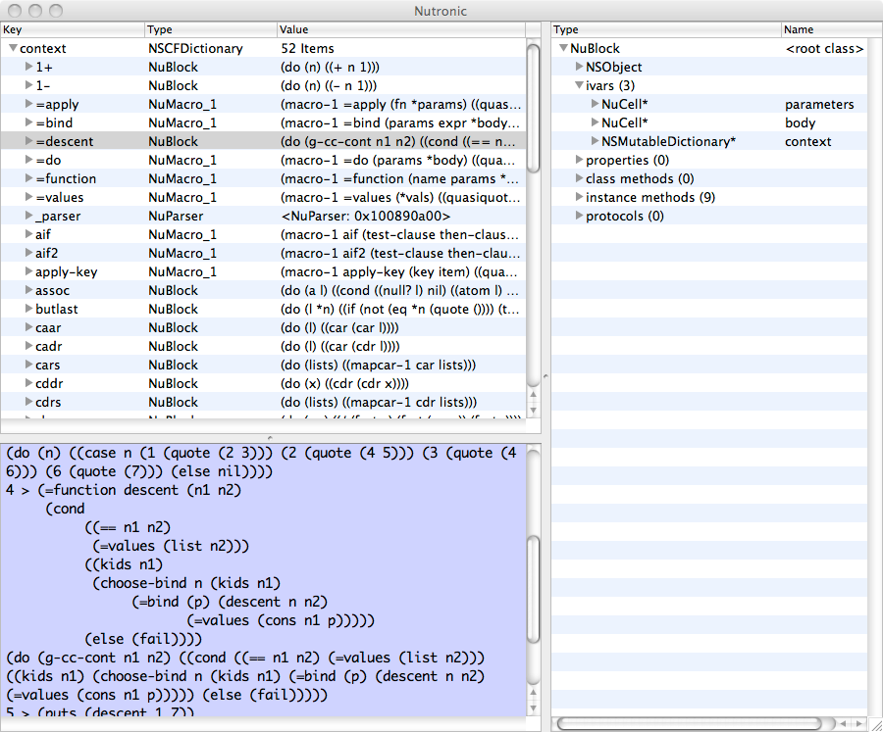Collapse the NuBlock class tree
Screen dimensions: 883x732
[563, 48]
